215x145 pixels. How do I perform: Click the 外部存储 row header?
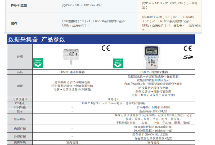(x=20, y=136)
